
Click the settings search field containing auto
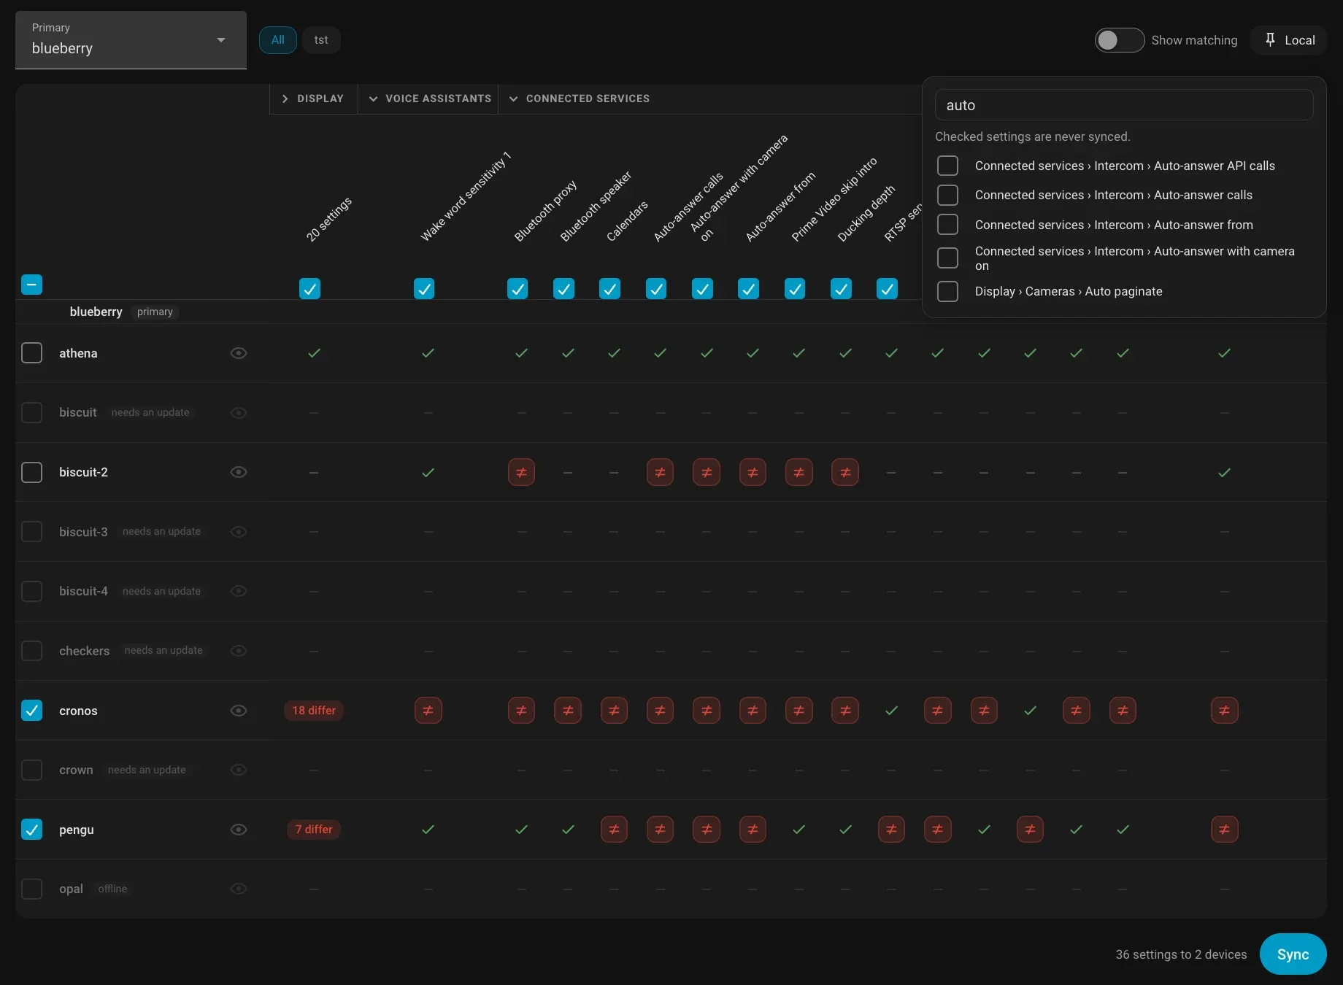[1124, 105]
